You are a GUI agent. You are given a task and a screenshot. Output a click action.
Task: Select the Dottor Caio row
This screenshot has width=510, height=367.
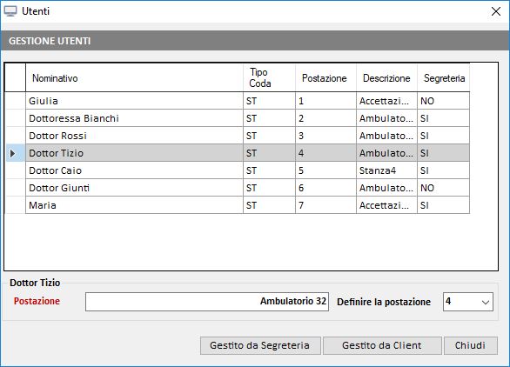click(x=247, y=170)
